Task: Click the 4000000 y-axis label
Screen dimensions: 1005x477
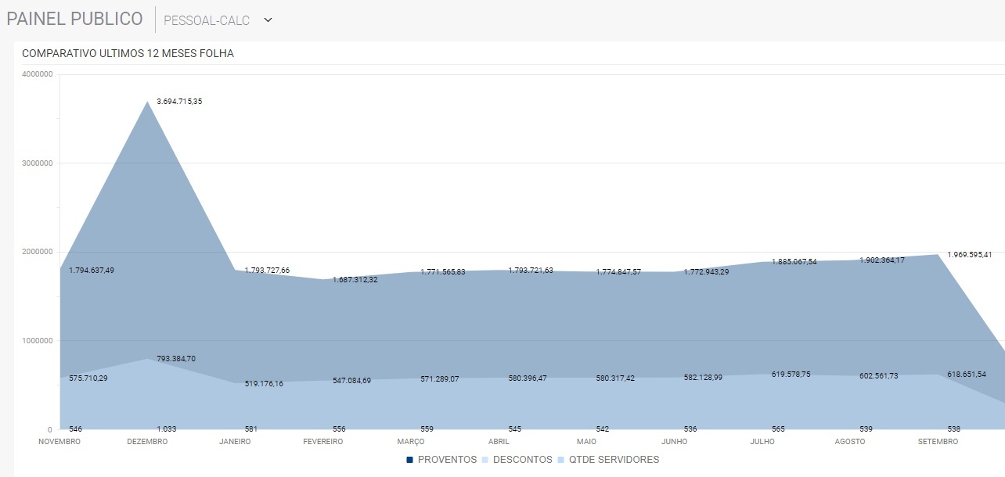Action: [37, 74]
